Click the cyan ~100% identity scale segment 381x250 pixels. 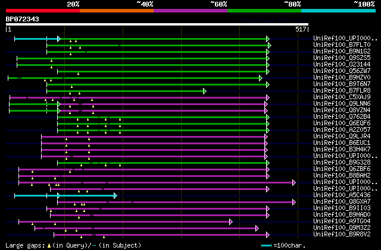pos(338,11)
